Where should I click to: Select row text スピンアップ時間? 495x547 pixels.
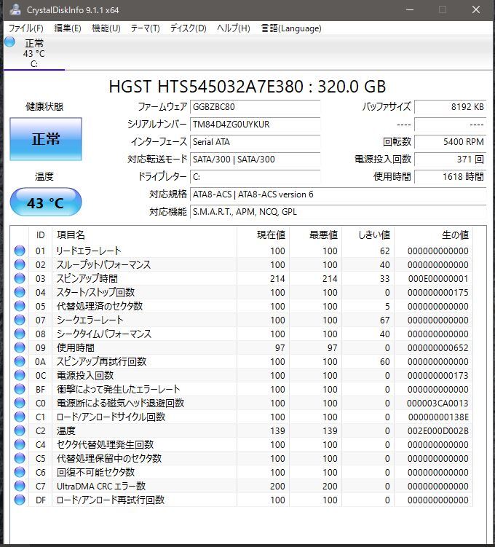point(87,278)
